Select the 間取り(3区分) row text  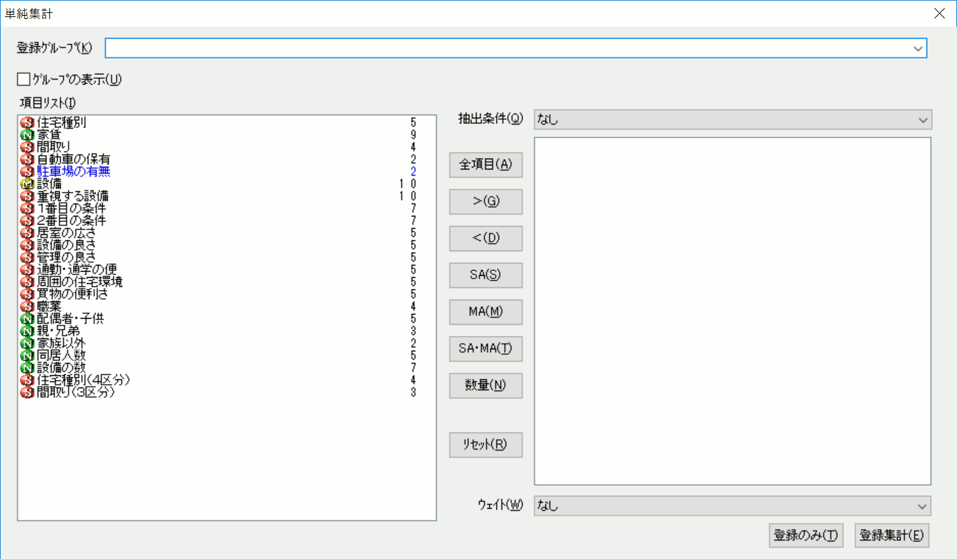coord(75,392)
